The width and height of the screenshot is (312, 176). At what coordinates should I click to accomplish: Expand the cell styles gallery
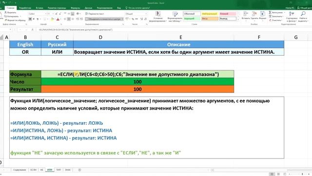[x=238, y=20]
